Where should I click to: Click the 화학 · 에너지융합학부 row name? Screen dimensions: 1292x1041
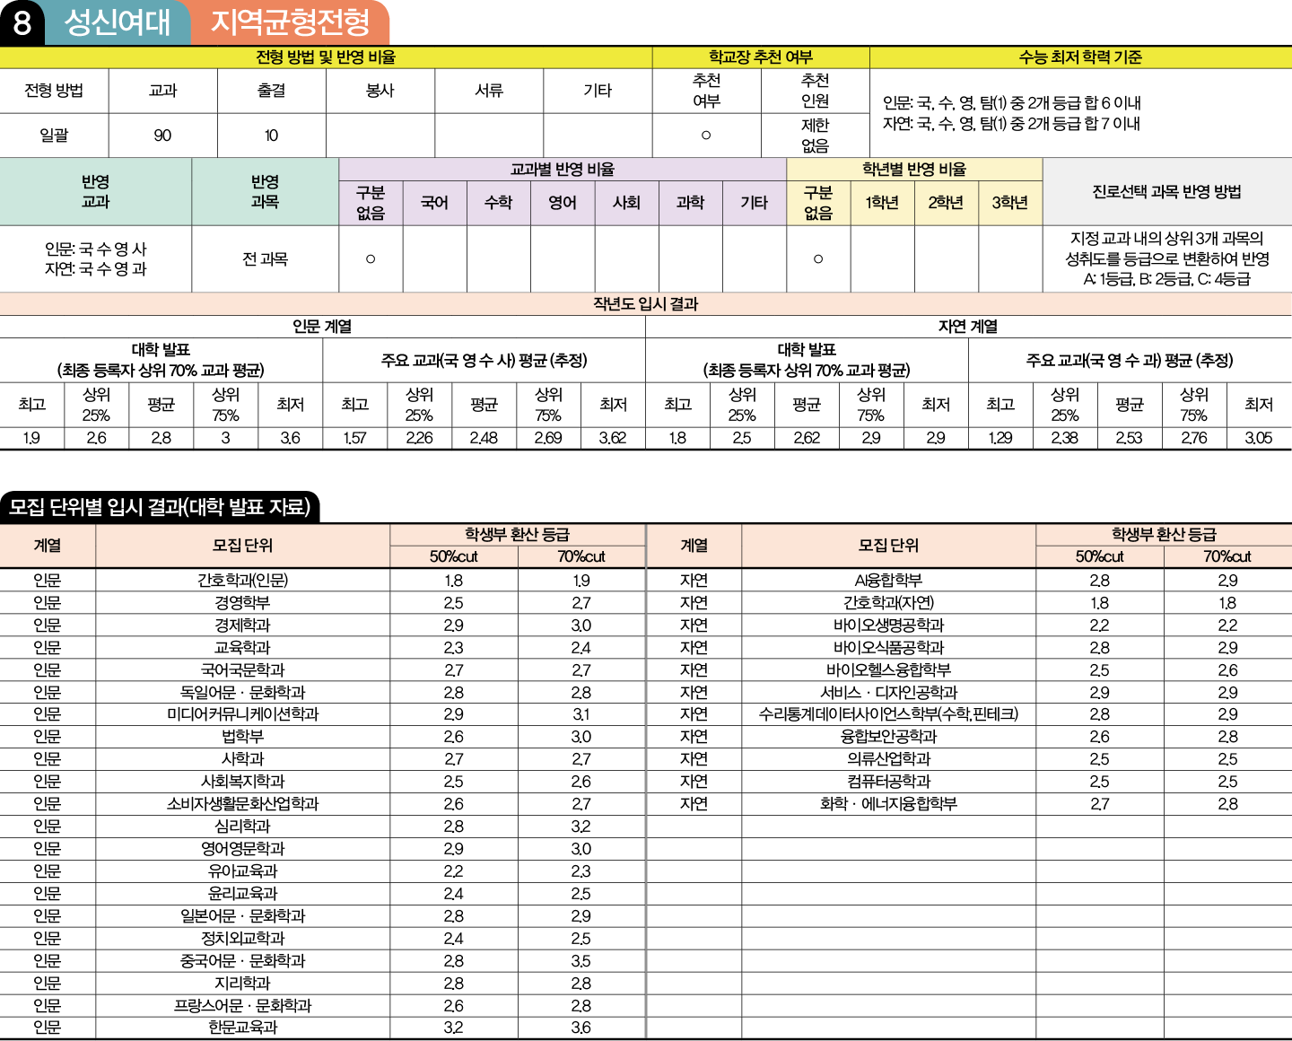pyautogui.click(x=888, y=804)
